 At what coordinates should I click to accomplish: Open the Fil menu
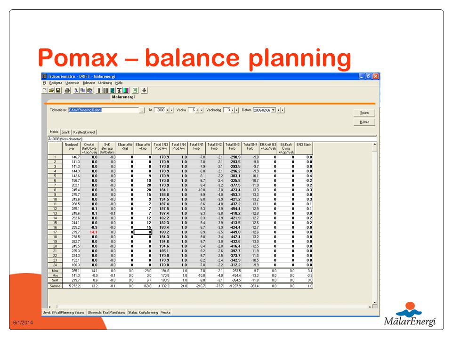(44, 83)
